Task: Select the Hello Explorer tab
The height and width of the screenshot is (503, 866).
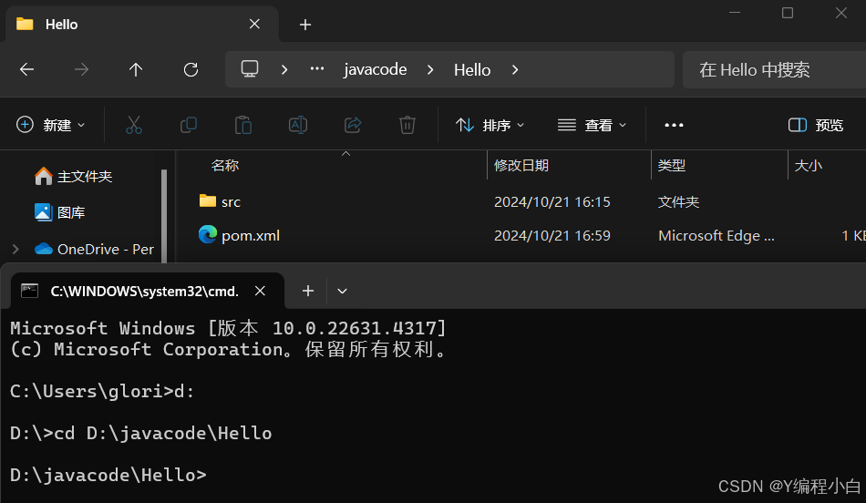Action: point(142,25)
